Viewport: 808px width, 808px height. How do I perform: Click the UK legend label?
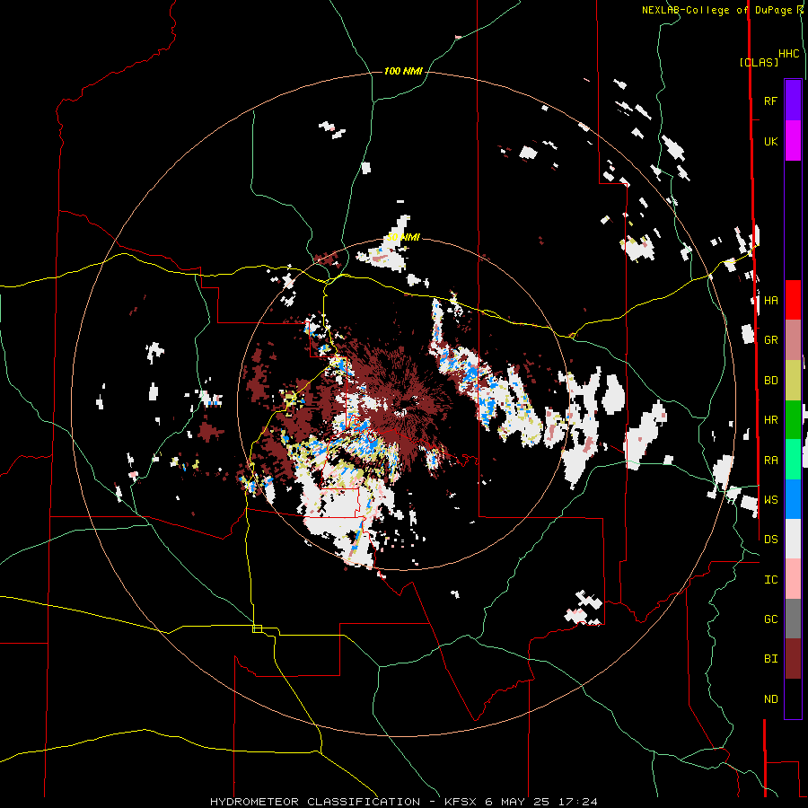771,142
